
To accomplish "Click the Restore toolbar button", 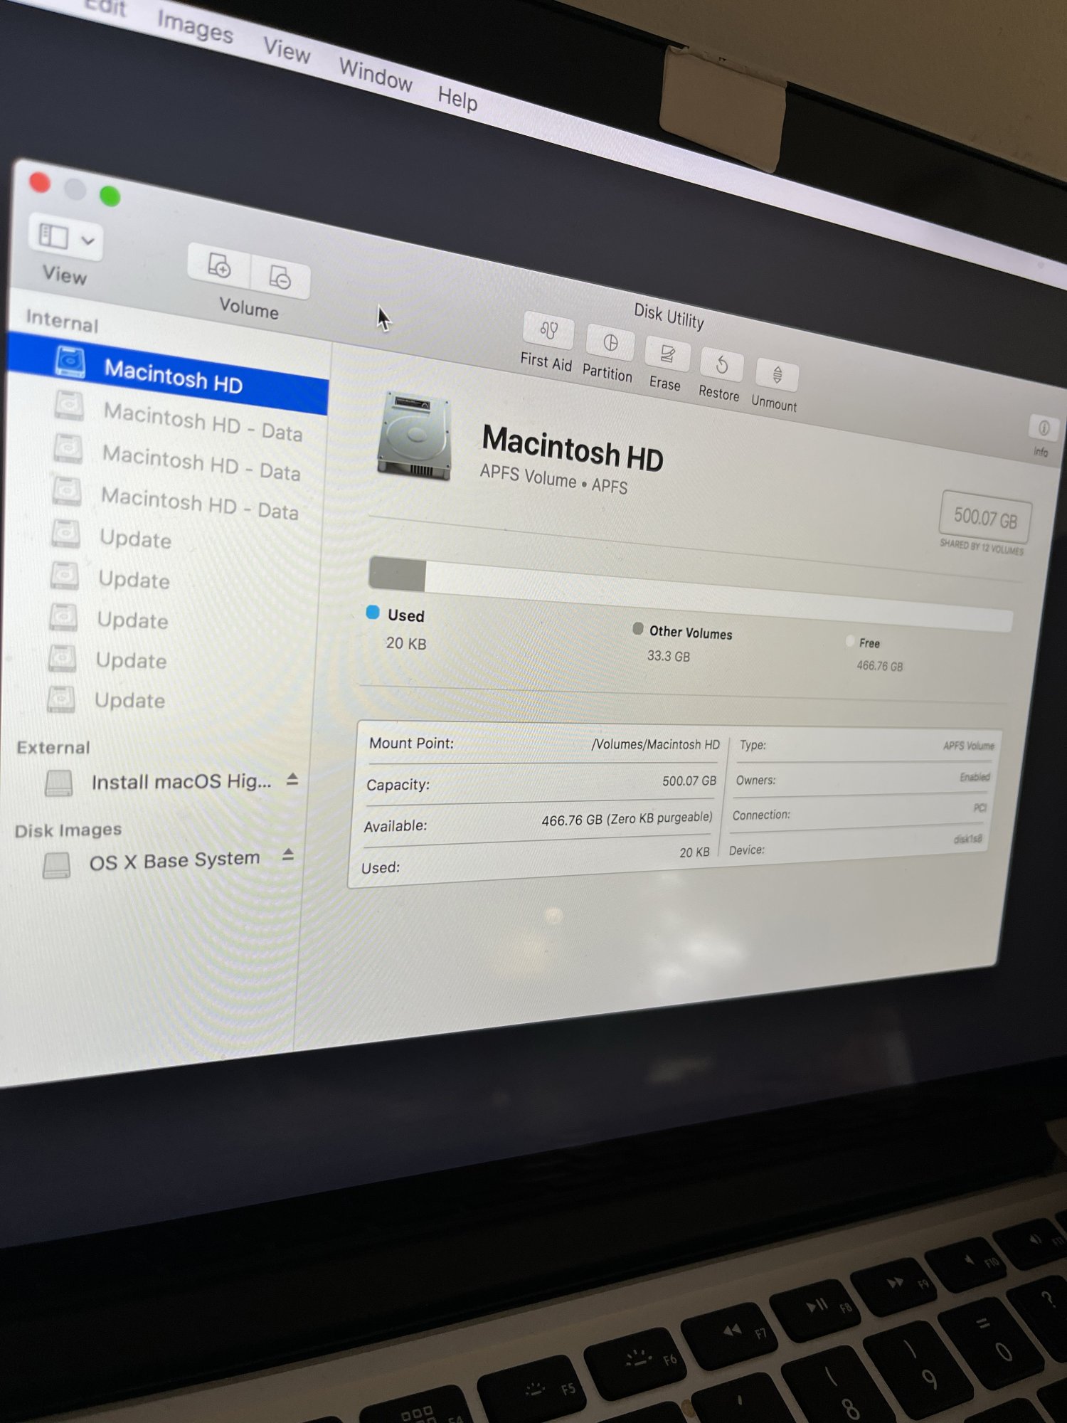I will tap(721, 365).
